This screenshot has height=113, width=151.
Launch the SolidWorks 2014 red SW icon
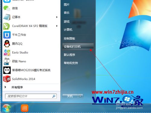click(7, 79)
